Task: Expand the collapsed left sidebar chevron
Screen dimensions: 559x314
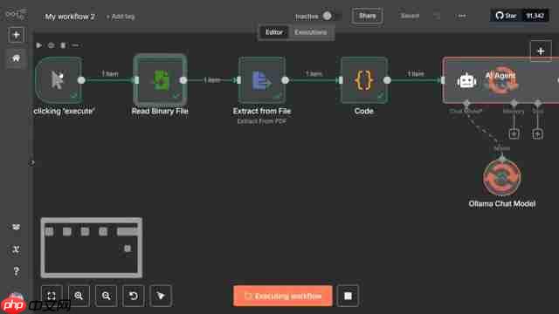Action: click(32, 163)
